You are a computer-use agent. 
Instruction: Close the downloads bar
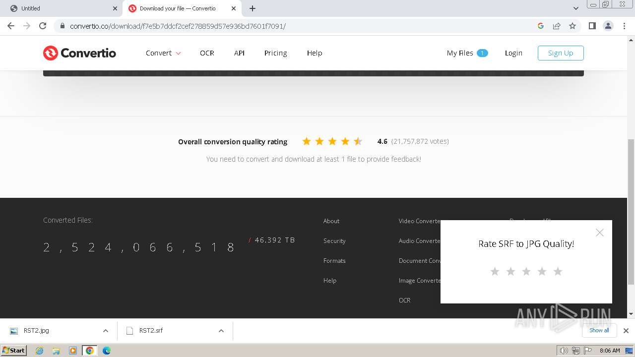(x=626, y=331)
